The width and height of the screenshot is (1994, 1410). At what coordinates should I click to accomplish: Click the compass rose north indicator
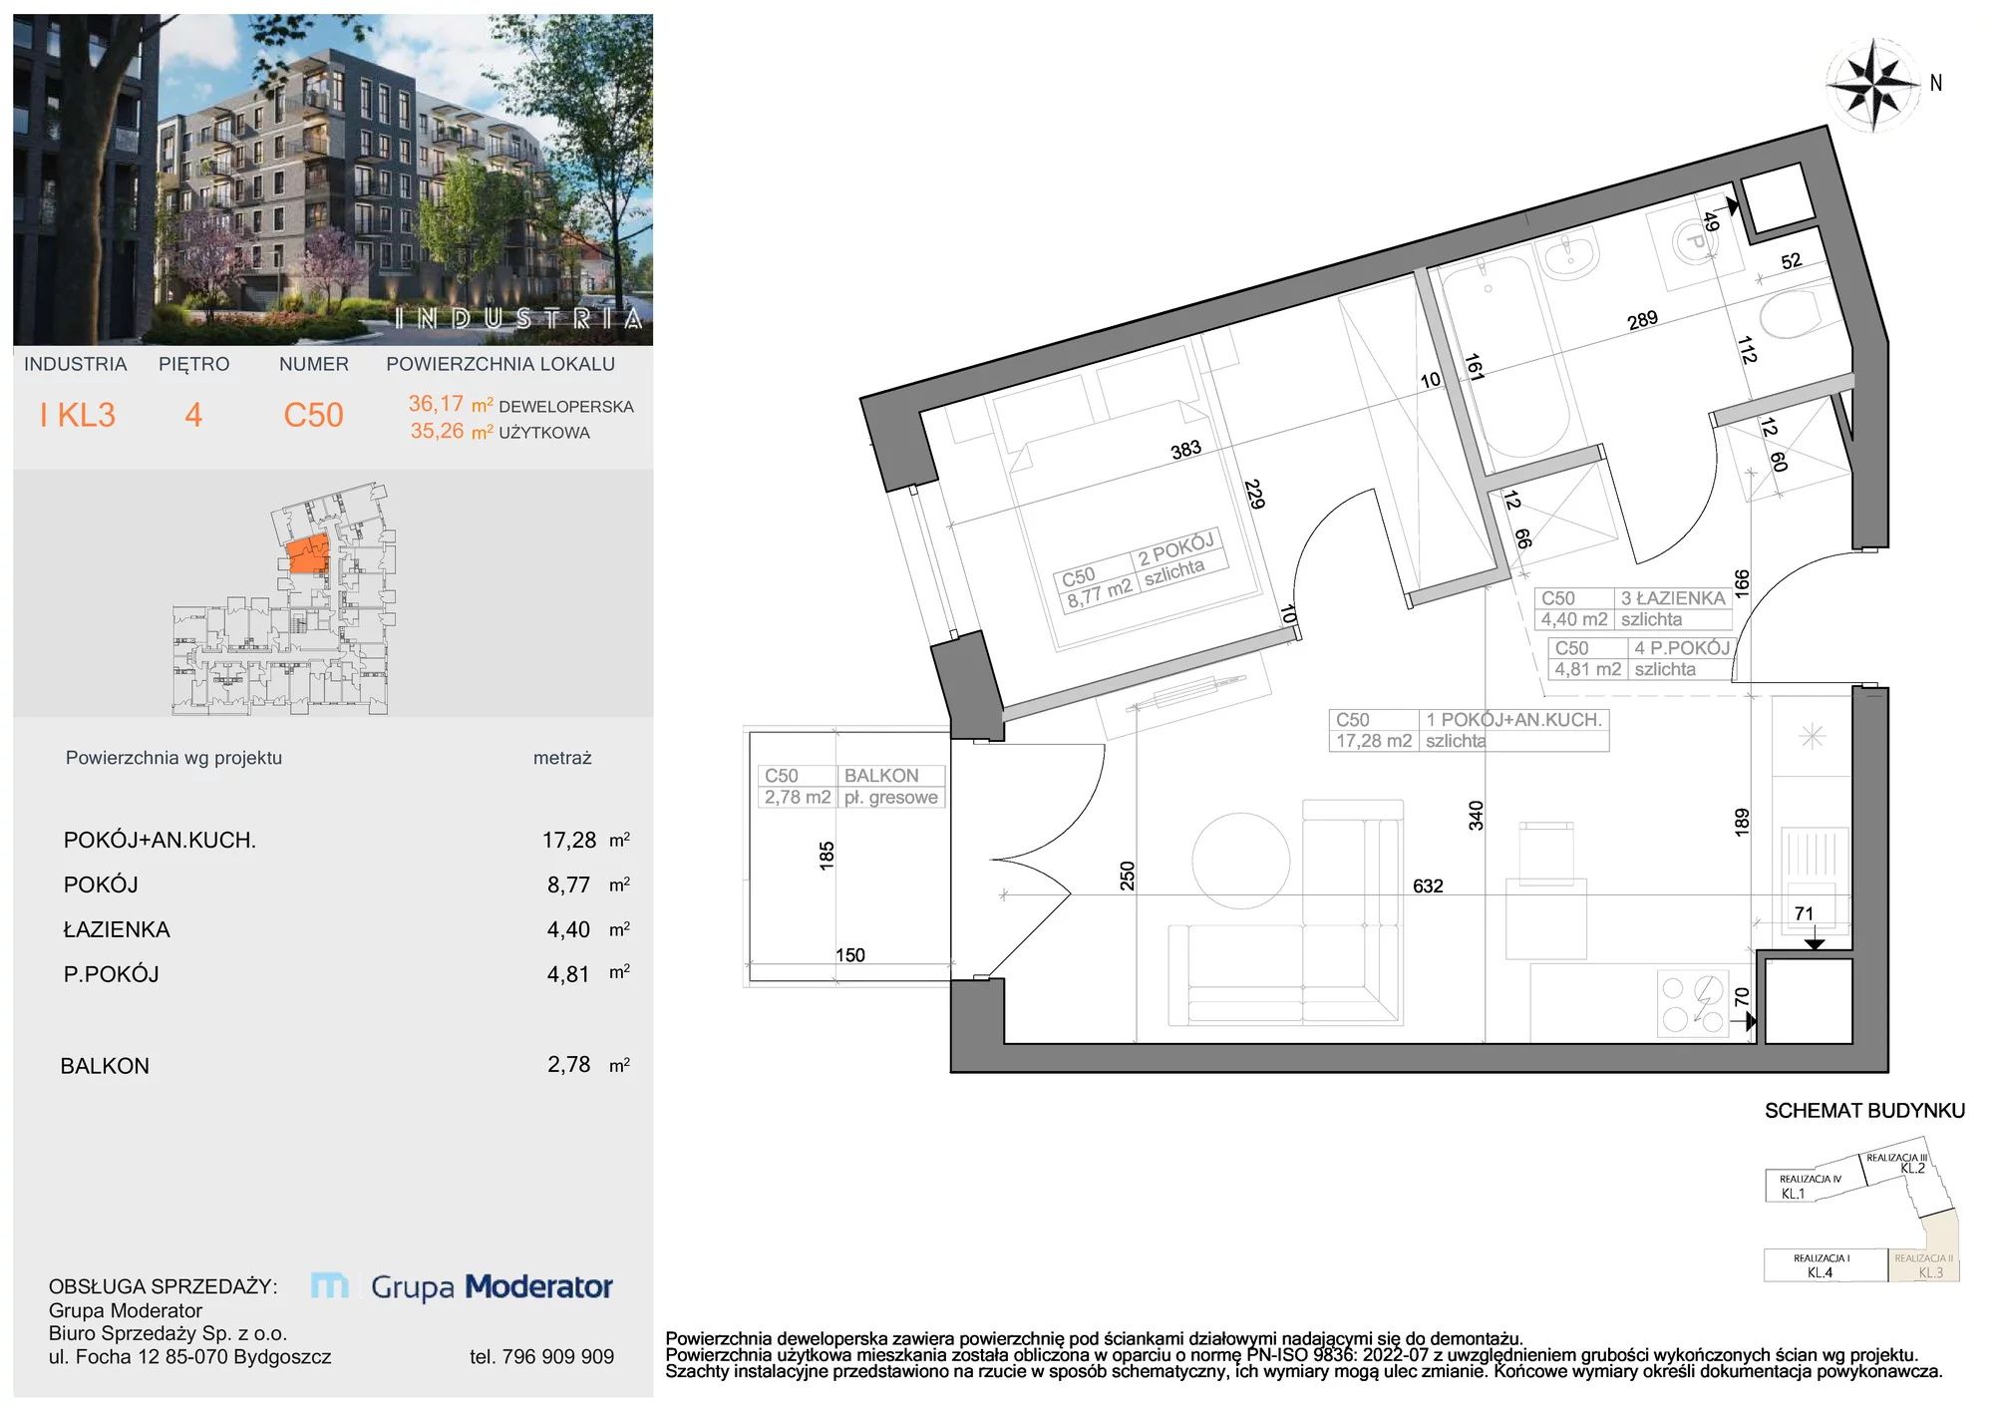[1875, 85]
